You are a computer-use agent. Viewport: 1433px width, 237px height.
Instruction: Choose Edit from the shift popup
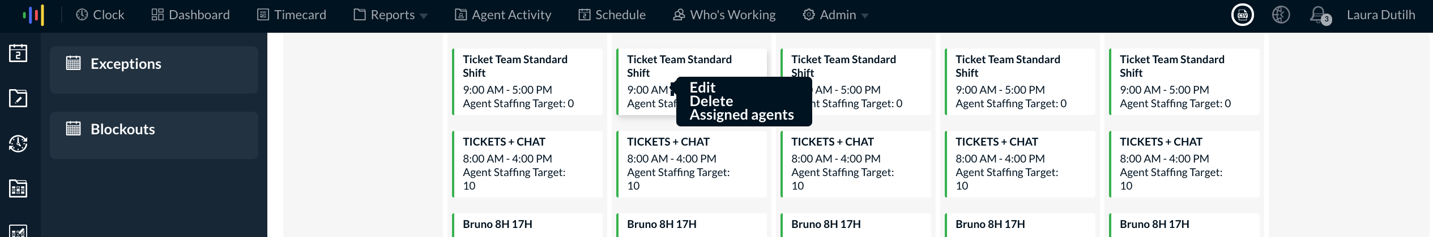click(702, 87)
